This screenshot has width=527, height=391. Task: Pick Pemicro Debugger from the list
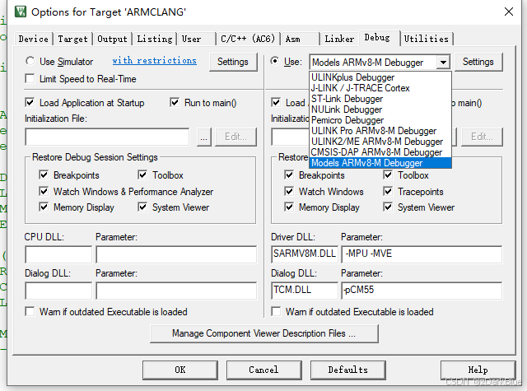point(380,120)
